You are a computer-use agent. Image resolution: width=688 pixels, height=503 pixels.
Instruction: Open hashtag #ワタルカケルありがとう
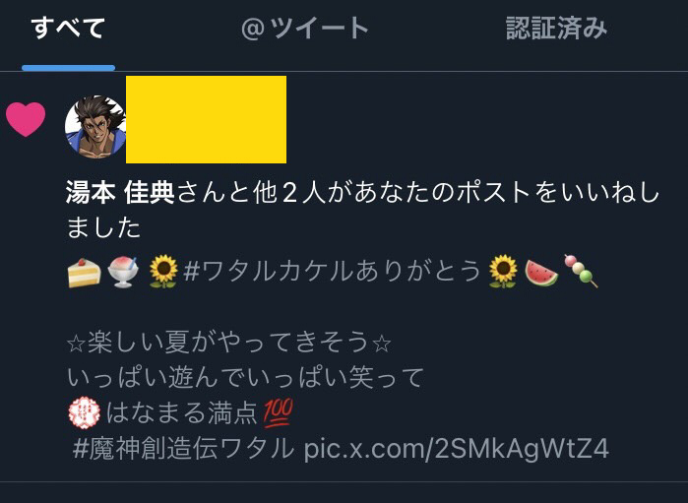[x=333, y=271]
